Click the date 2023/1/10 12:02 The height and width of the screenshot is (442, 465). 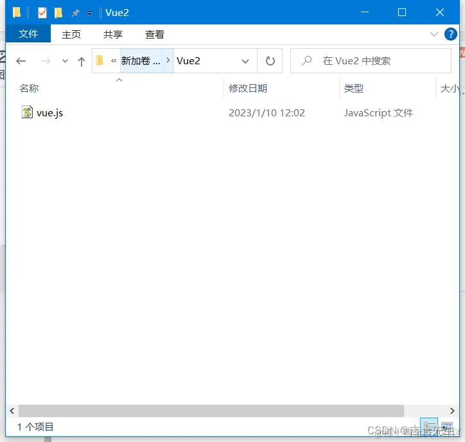pyautogui.click(x=267, y=113)
